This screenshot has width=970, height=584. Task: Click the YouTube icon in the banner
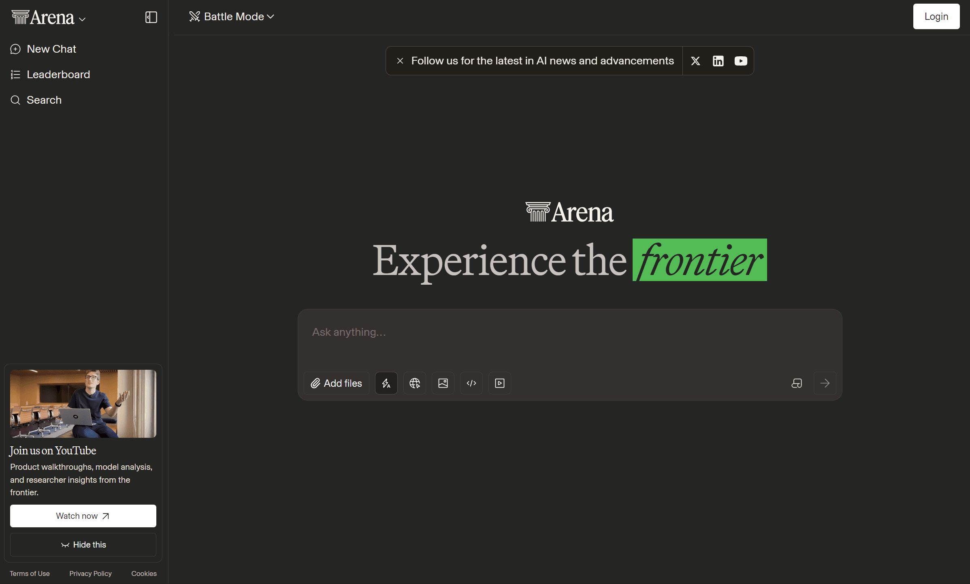(741, 61)
